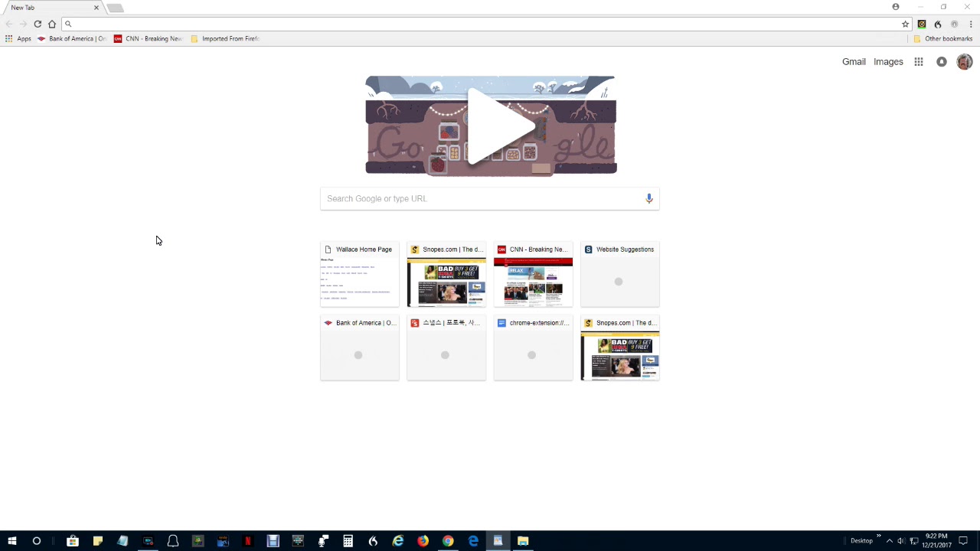The width and height of the screenshot is (980, 551).
Task: Open first-row Snopes.com tile
Action: pyautogui.click(x=446, y=275)
